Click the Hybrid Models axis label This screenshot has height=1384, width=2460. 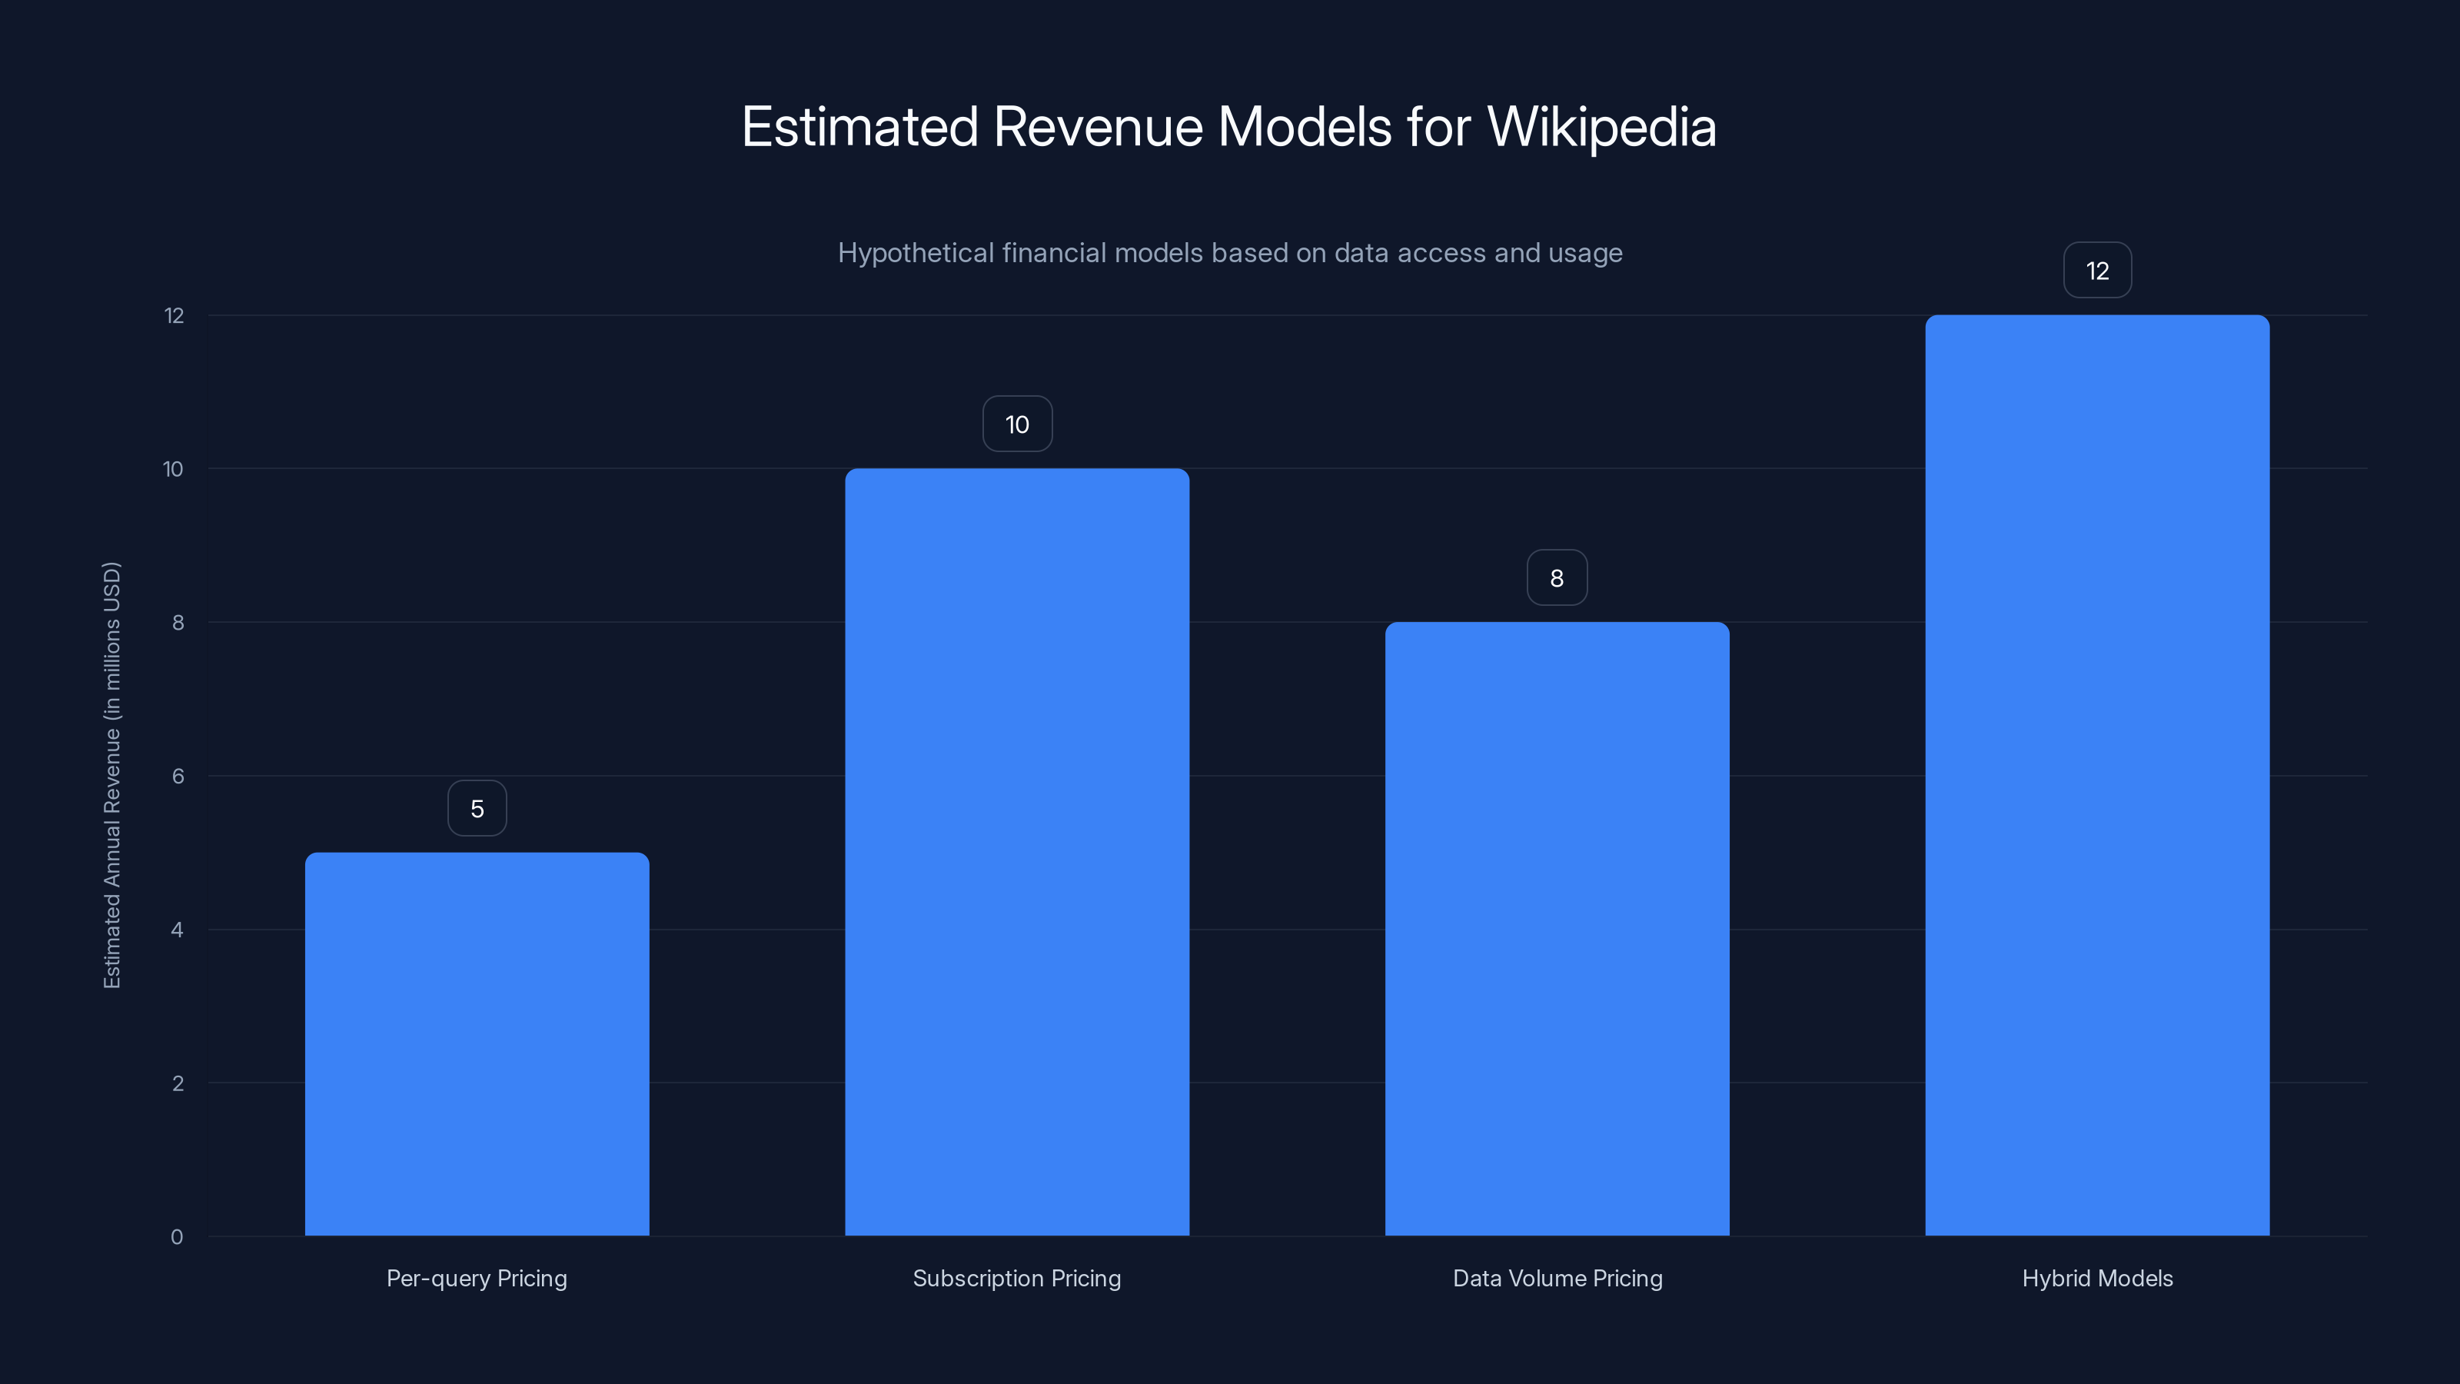(x=2097, y=1278)
